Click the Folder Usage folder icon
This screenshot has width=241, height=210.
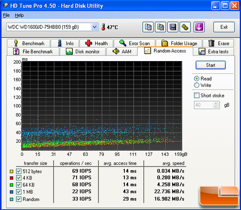coord(165,43)
